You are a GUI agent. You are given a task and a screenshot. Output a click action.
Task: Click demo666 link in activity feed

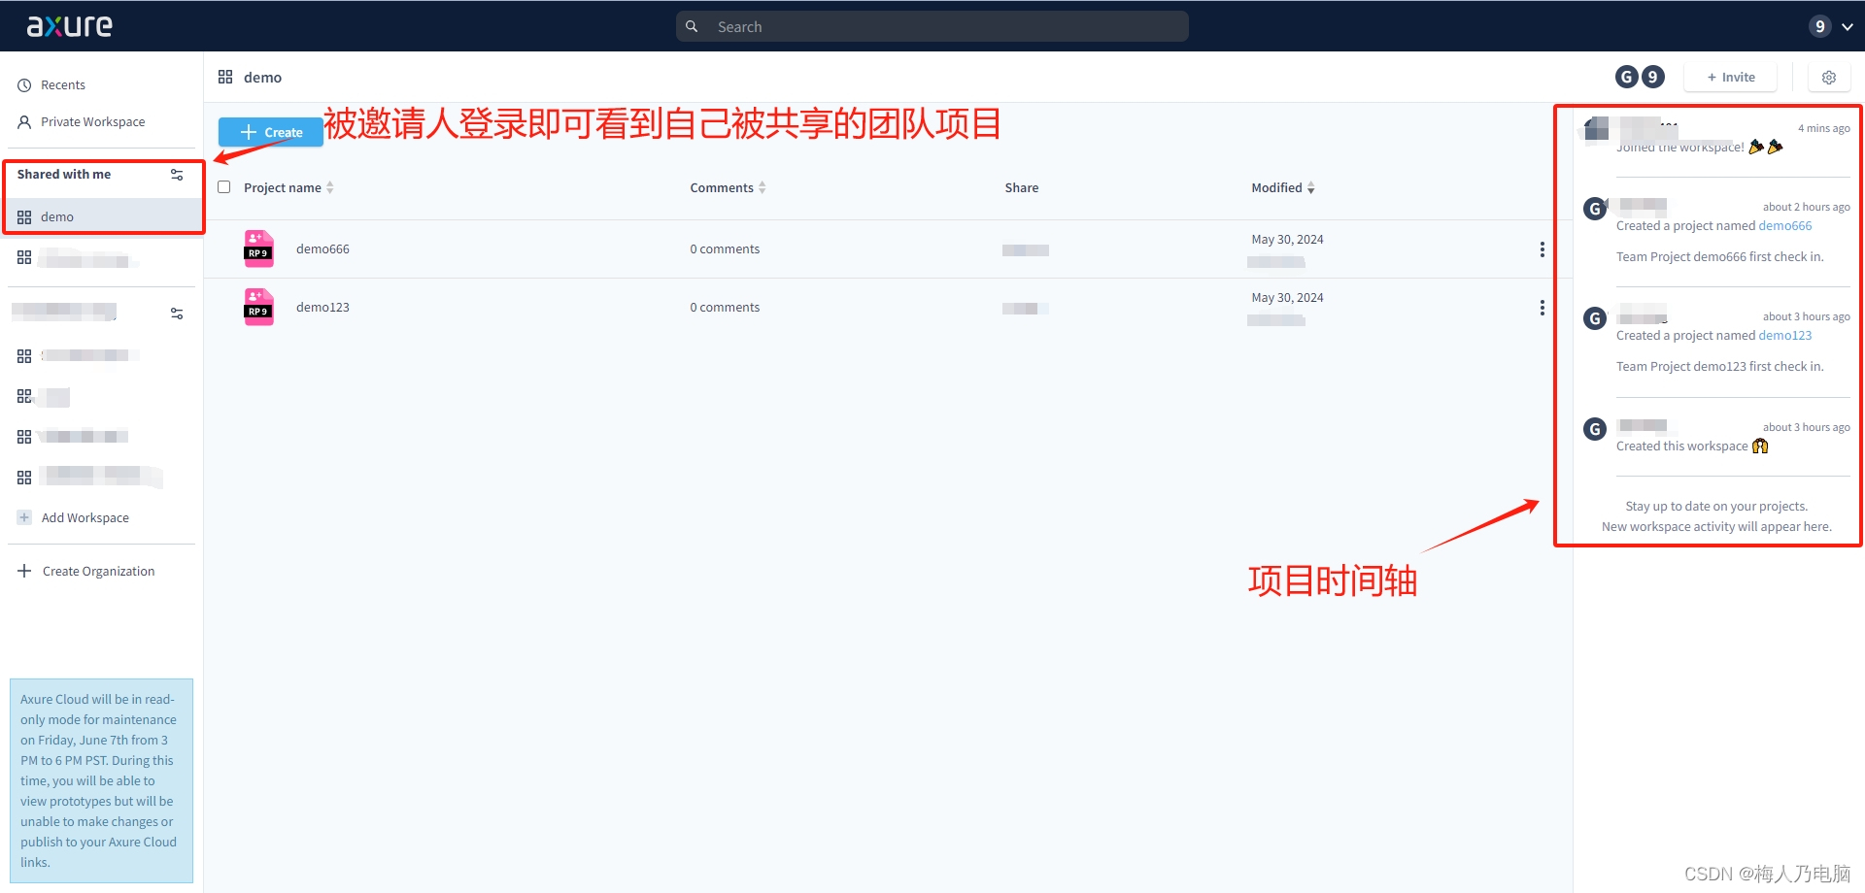(x=1785, y=225)
